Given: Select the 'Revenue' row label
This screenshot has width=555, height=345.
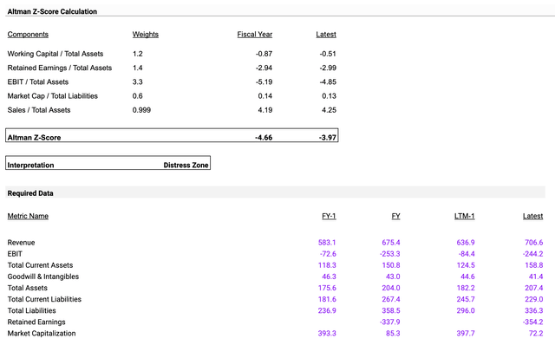Looking at the screenshot, I should [21, 243].
